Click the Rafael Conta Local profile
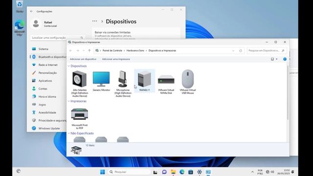This screenshot has width=313, height=176. coord(45,24)
